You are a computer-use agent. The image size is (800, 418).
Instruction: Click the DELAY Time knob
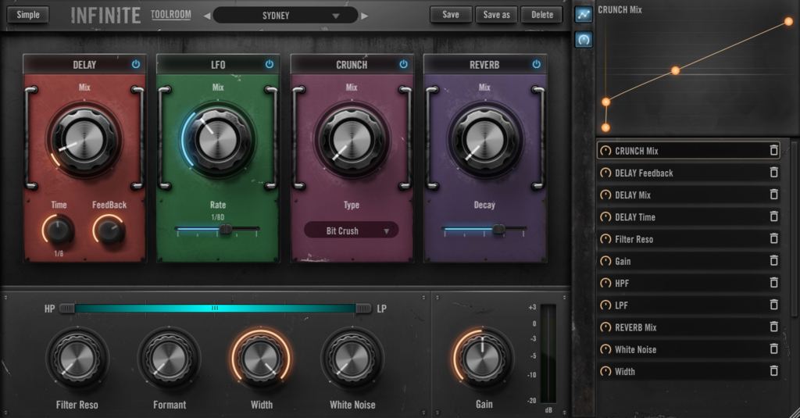coord(58,230)
